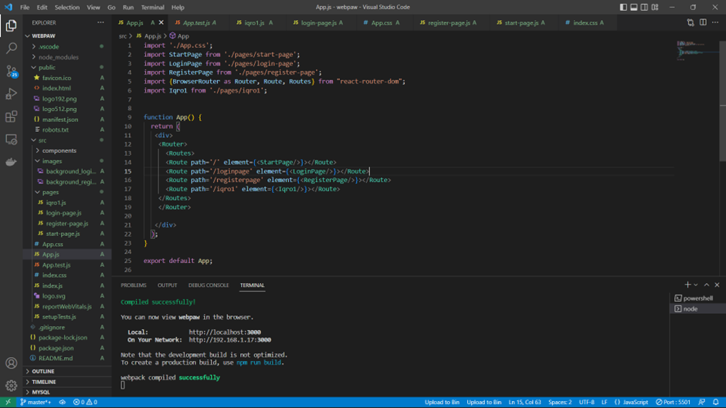Create new terminal with plus icon
The image size is (726, 408).
pyautogui.click(x=687, y=285)
